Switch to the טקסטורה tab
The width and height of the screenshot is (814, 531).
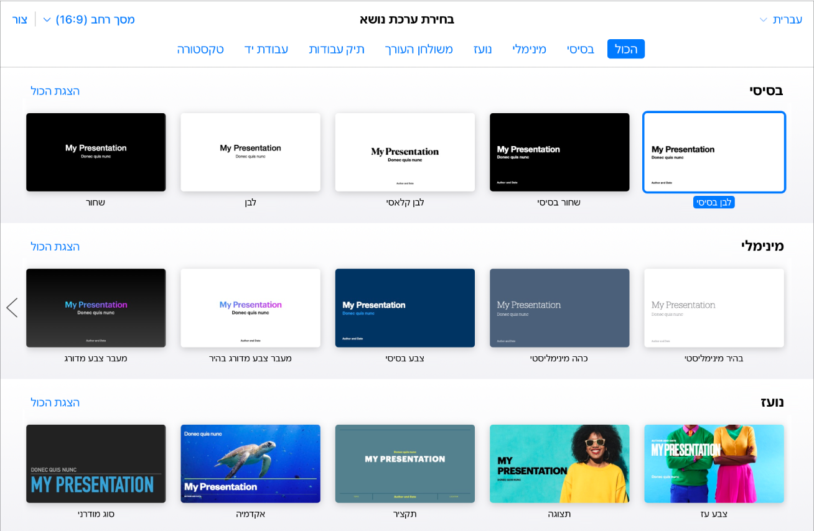(200, 49)
